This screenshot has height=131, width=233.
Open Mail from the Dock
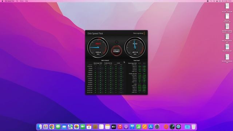64,127
